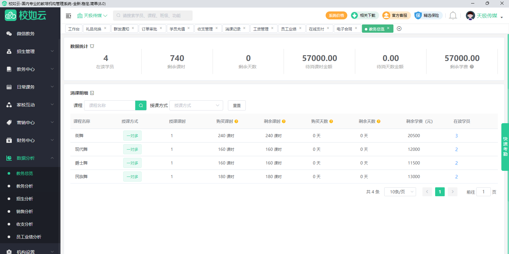Close all tabs with circled X icon

[399, 29]
